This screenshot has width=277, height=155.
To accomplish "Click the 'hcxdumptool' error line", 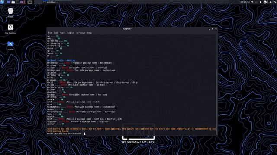I will [82, 107].
